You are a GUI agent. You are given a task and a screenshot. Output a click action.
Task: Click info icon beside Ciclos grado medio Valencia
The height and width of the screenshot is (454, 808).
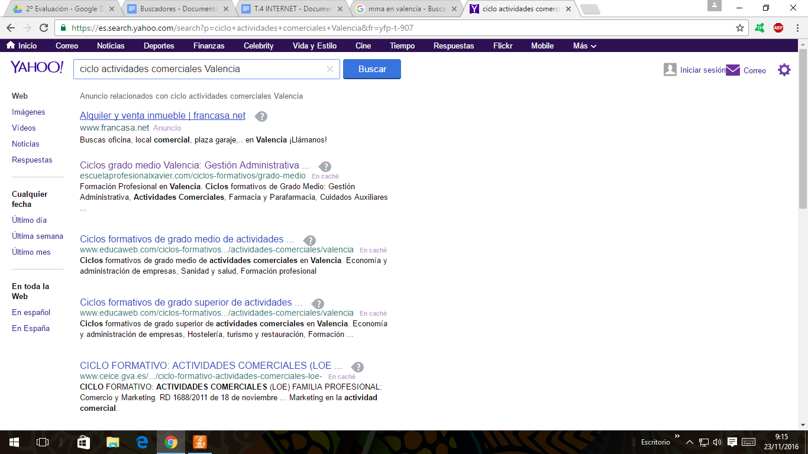(325, 166)
